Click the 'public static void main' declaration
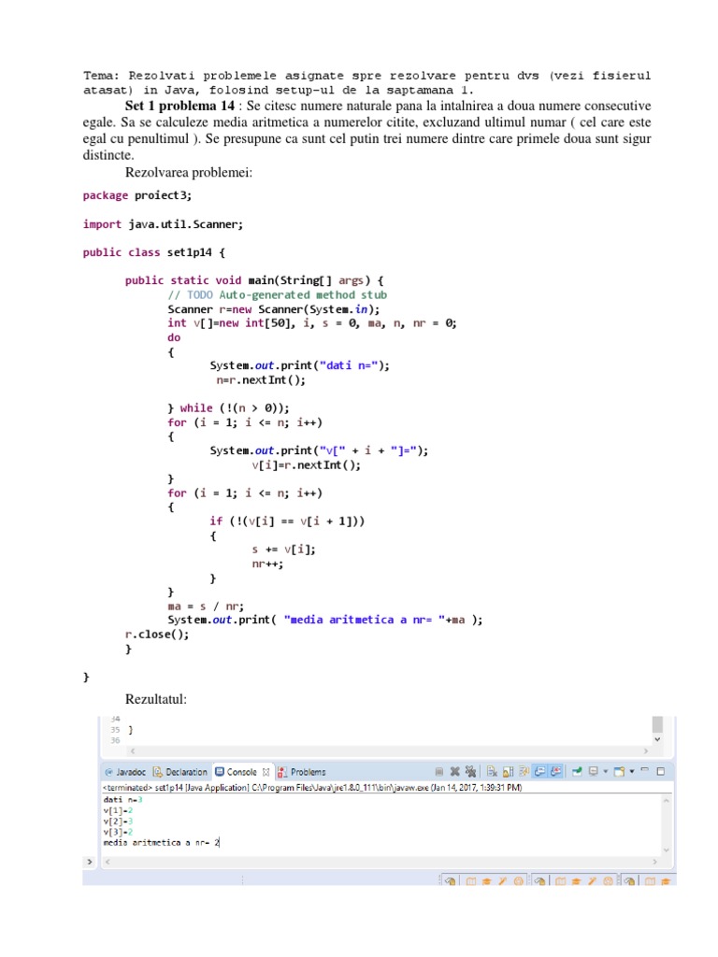Screen dimensions: 718x957 [x=254, y=280]
